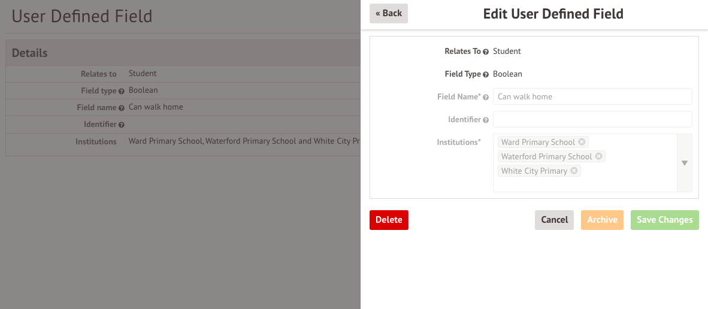Focus the Field Name text input
The image size is (708, 309).
click(x=592, y=96)
